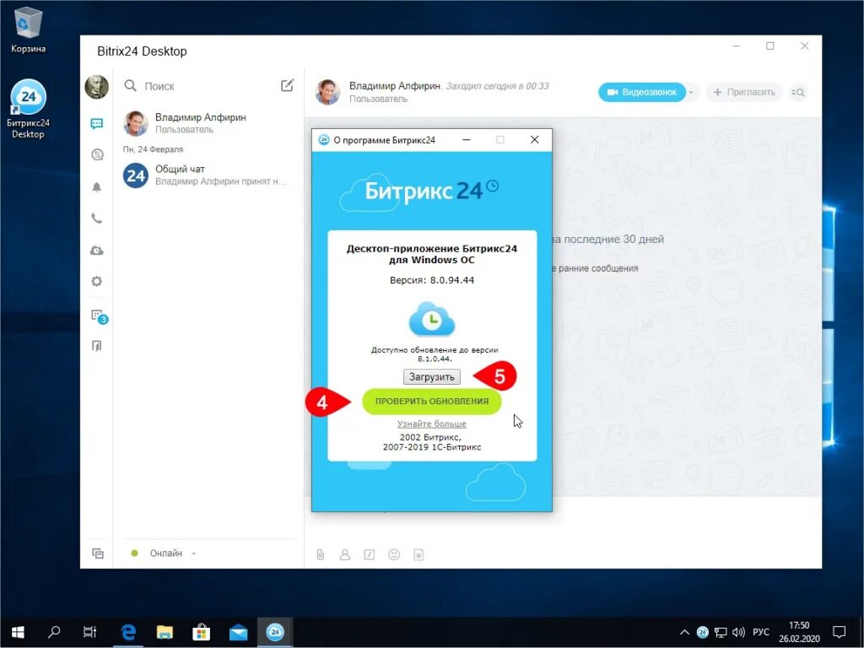Screen dimensions: 864x648
Task: Click the mention user icon below chat
Action: tap(345, 554)
